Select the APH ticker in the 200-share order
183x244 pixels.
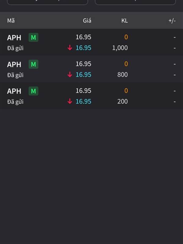point(14,91)
